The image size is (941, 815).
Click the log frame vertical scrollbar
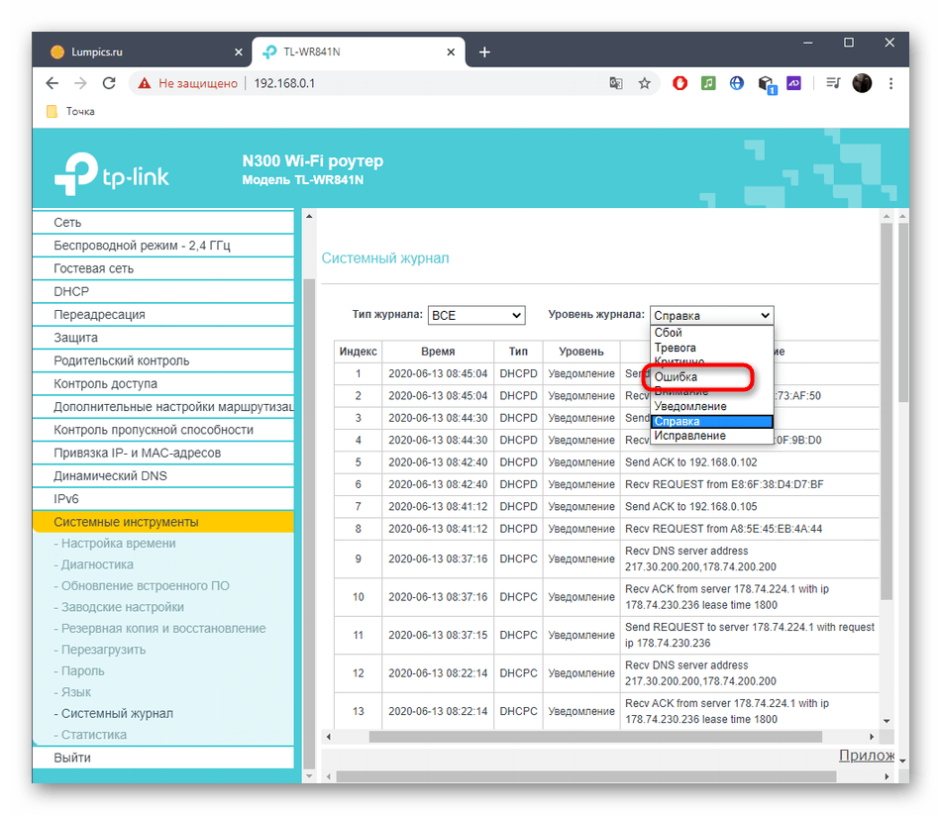point(887,411)
